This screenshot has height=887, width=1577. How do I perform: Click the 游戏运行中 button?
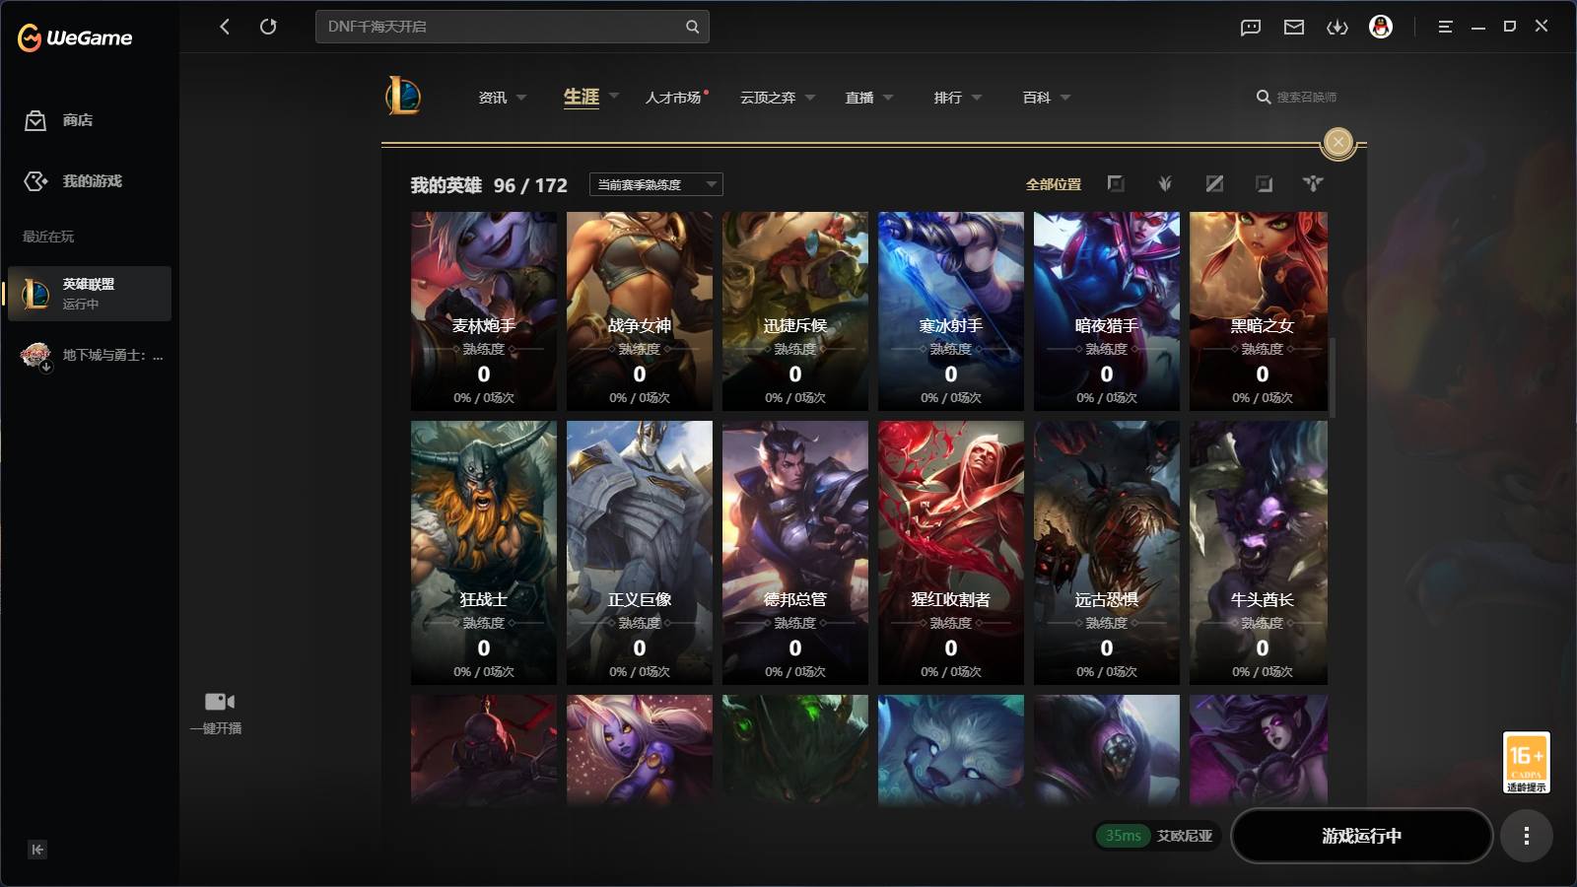pos(1362,836)
